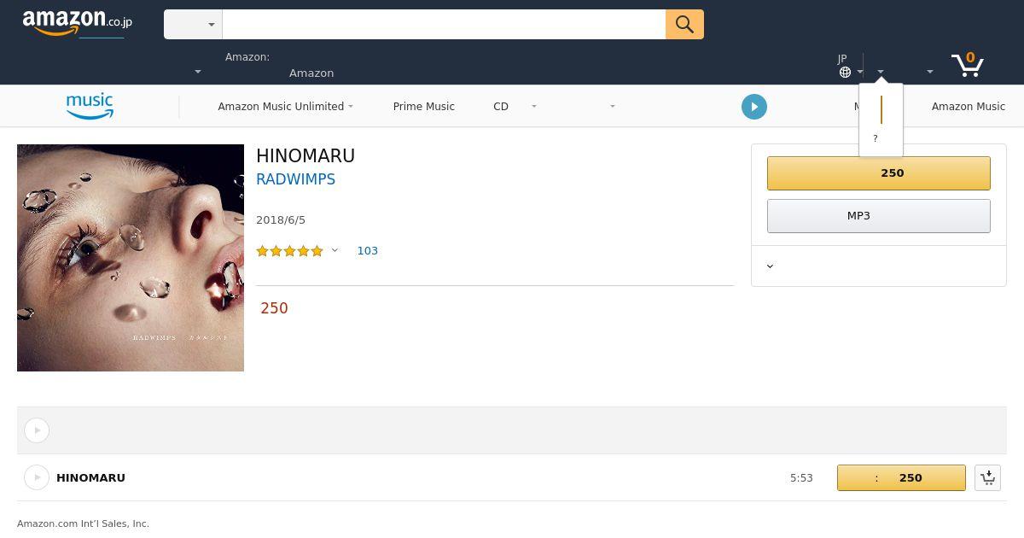Click the Amazon Music logo
Screen dimensions: 1024x538
(90, 106)
